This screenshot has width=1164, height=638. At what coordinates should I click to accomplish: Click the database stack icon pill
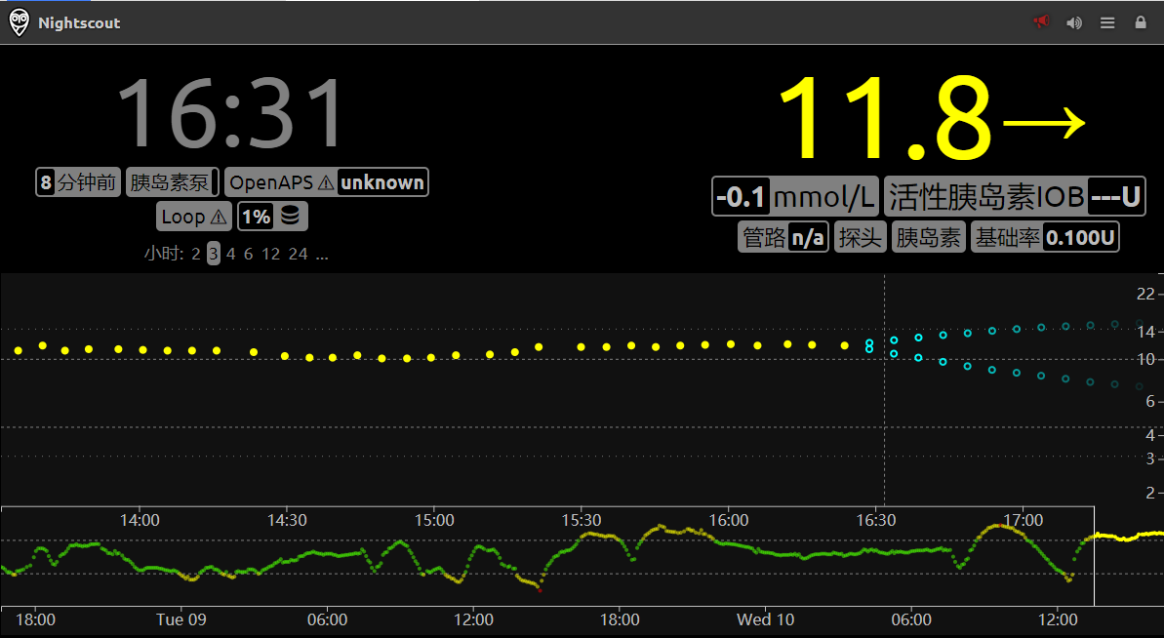point(271,217)
